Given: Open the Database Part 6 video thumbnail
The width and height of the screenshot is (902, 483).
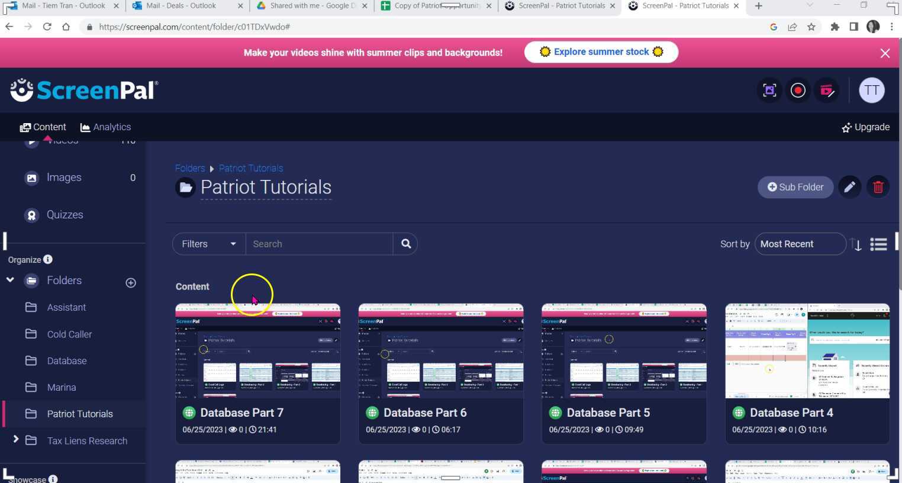Looking at the screenshot, I should click(x=440, y=351).
